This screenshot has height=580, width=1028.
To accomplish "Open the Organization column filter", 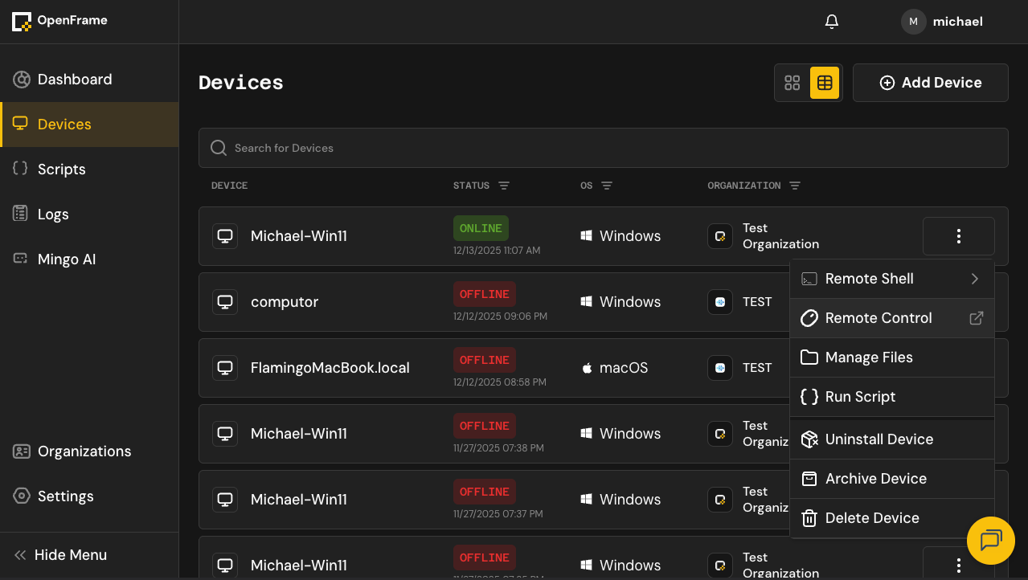I will pos(795,186).
